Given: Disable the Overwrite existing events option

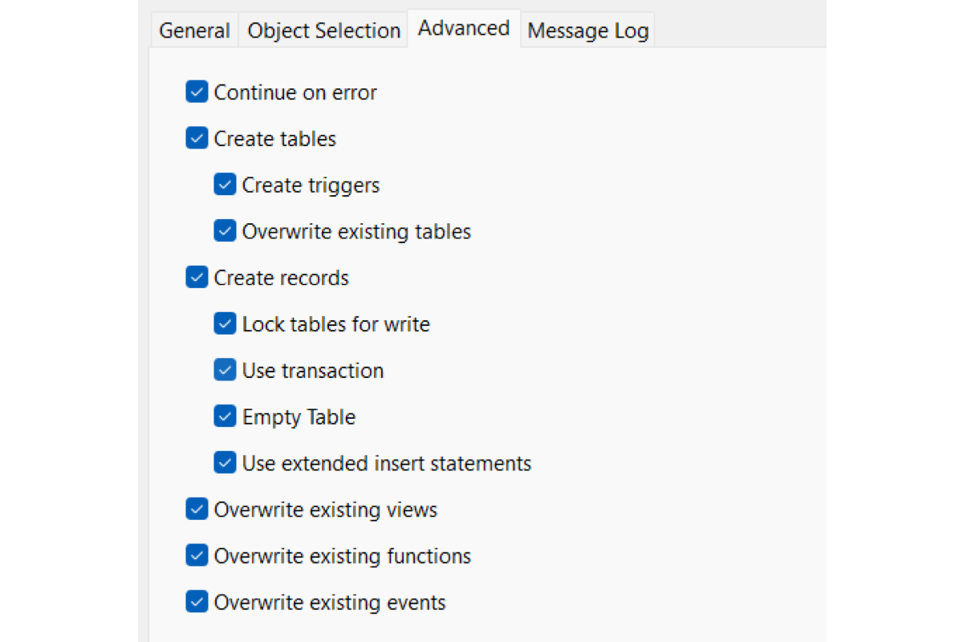Looking at the screenshot, I should pos(197,602).
